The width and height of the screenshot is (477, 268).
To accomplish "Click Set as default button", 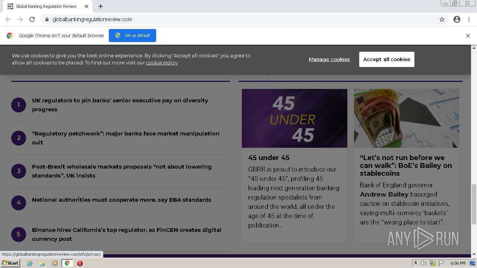I will click(x=132, y=35).
